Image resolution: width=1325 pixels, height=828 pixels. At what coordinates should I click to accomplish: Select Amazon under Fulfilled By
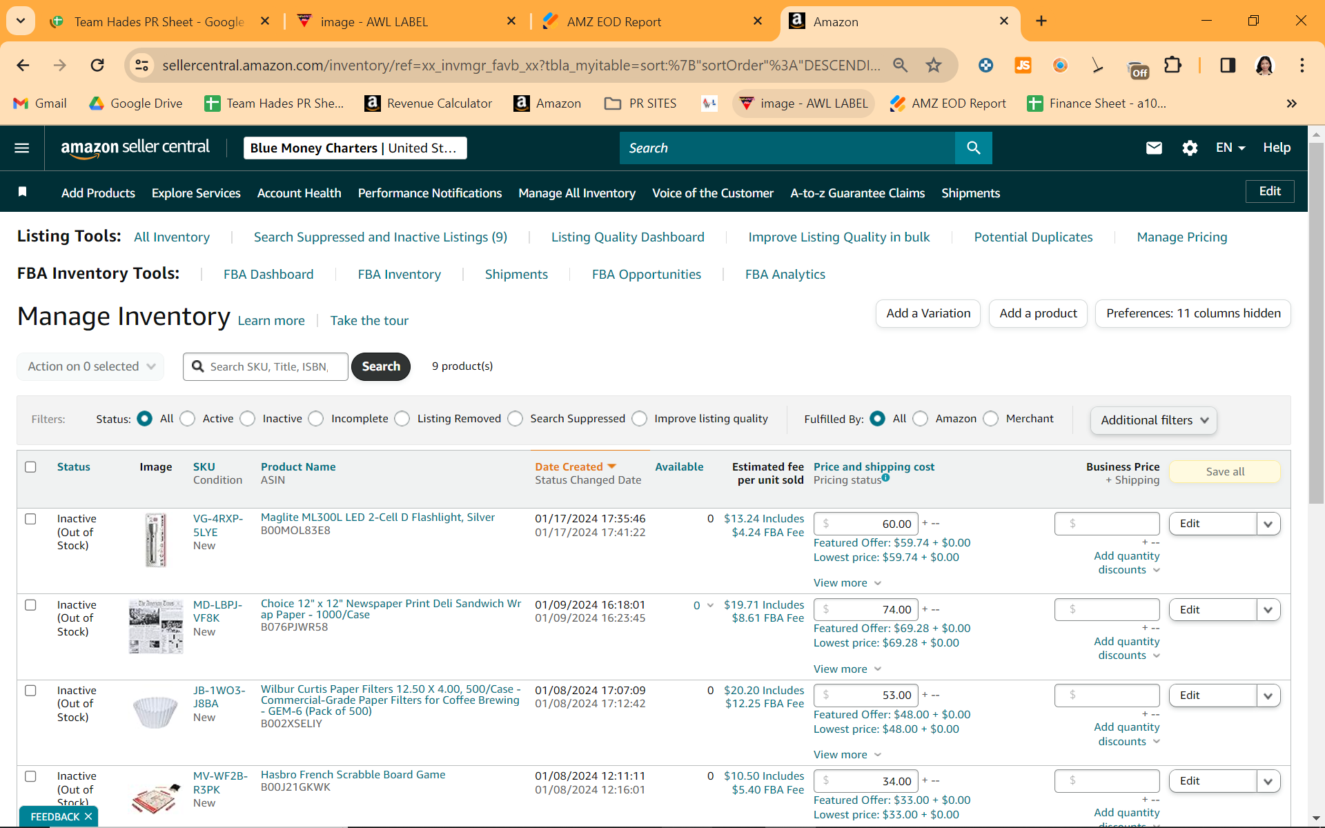[x=921, y=419]
